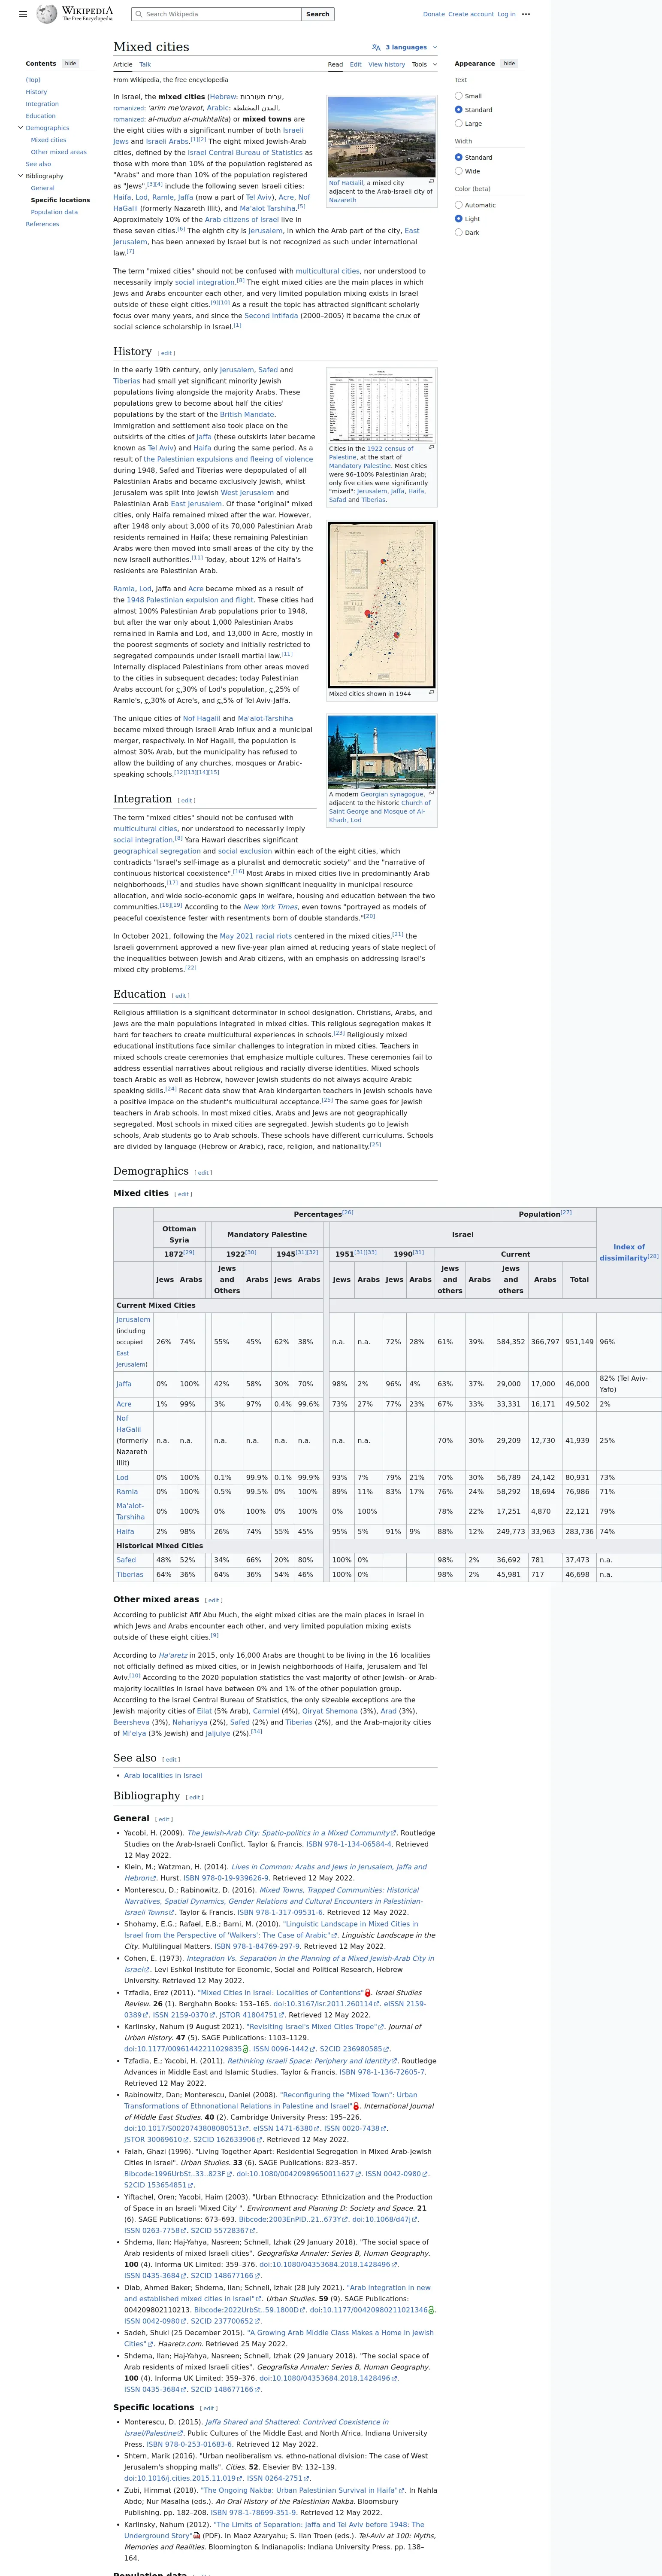Go to References in contents sidebar
The height and width of the screenshot is (2576, 662).
(x=42, y=224)
